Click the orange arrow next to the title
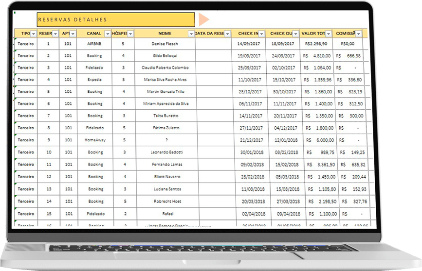The width and height of the screenshot is (422, 271). click(203, 19)
